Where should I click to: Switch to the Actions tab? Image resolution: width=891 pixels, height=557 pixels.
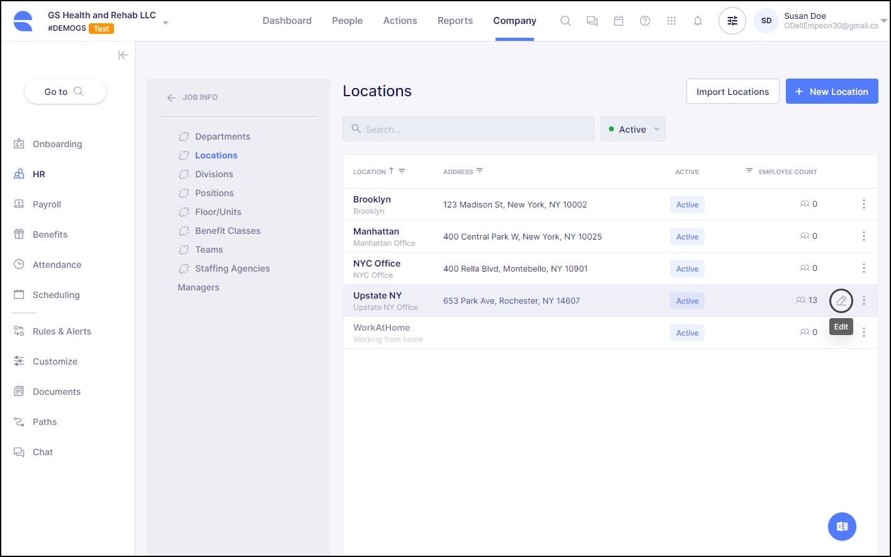400,21
